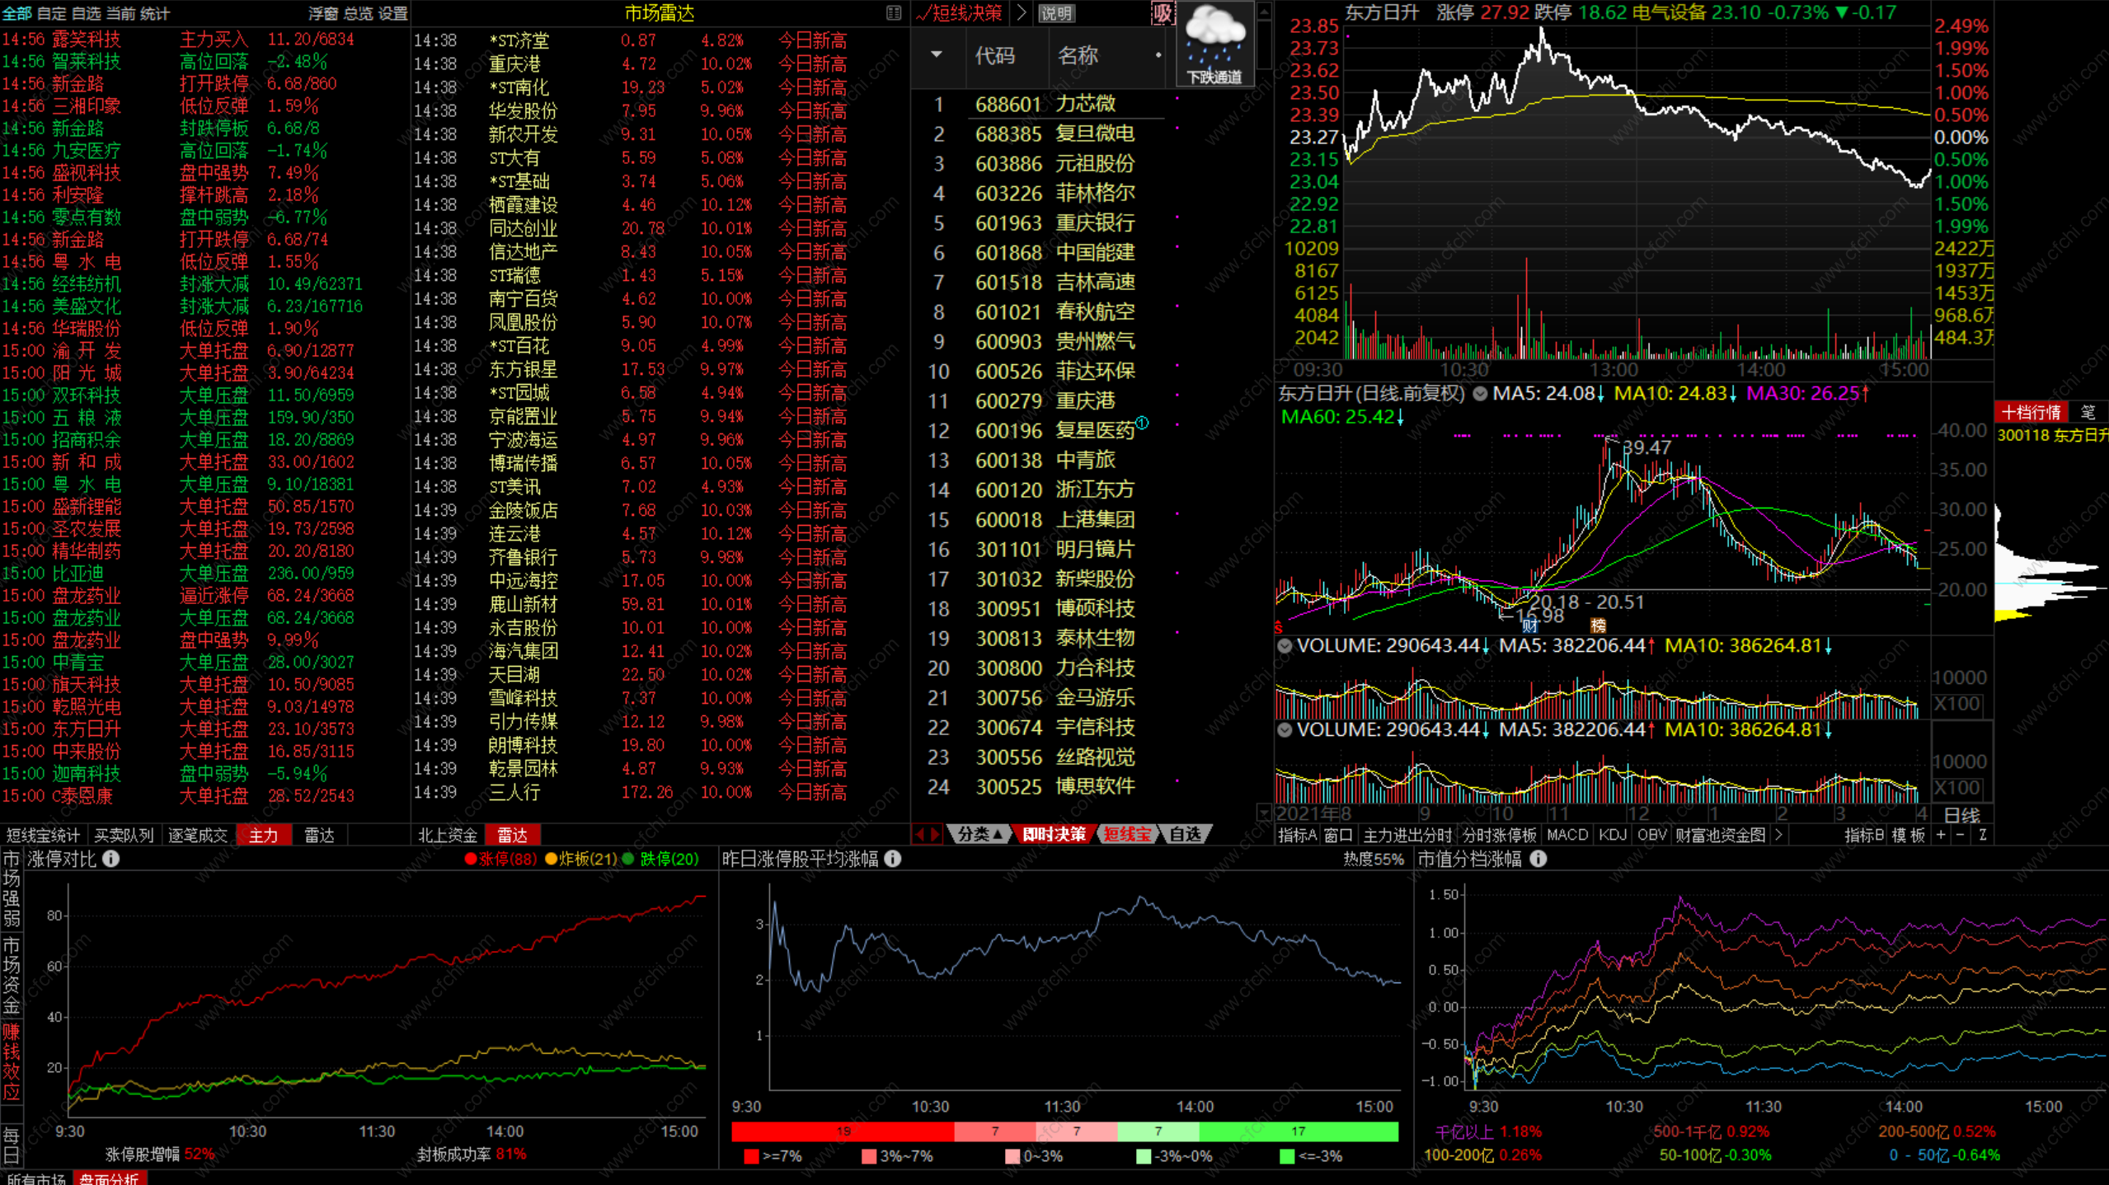The width and height of the screenshot is (2109, 1185).
Task: Click the market radar panel layout icon
Action: (x=894, y=13)
